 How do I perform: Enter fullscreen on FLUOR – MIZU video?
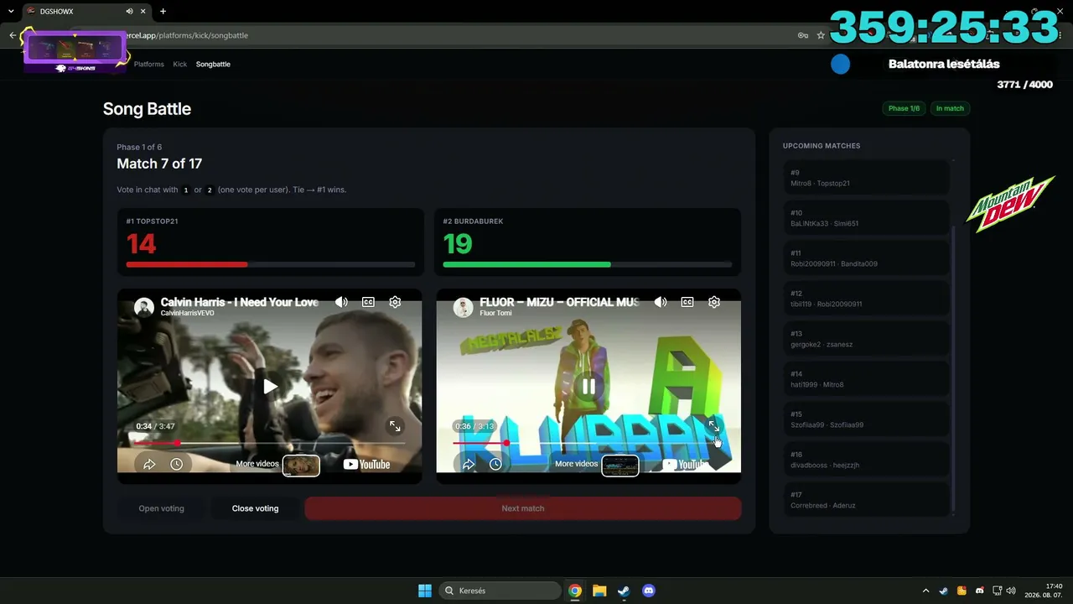(714, 426)
